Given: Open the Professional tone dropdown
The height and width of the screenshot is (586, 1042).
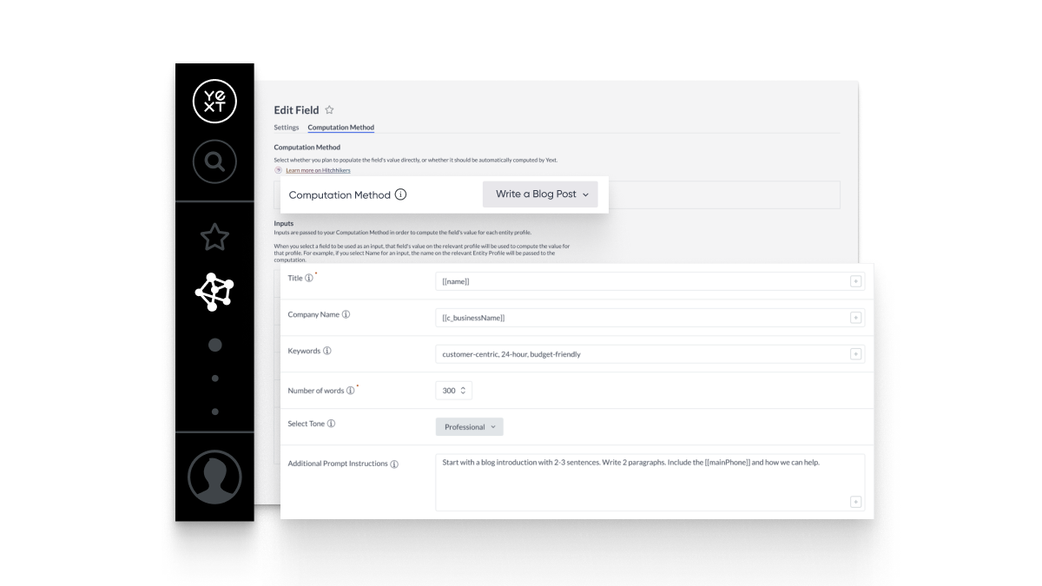Looking at the screenshot, I should tap(469, 427).
